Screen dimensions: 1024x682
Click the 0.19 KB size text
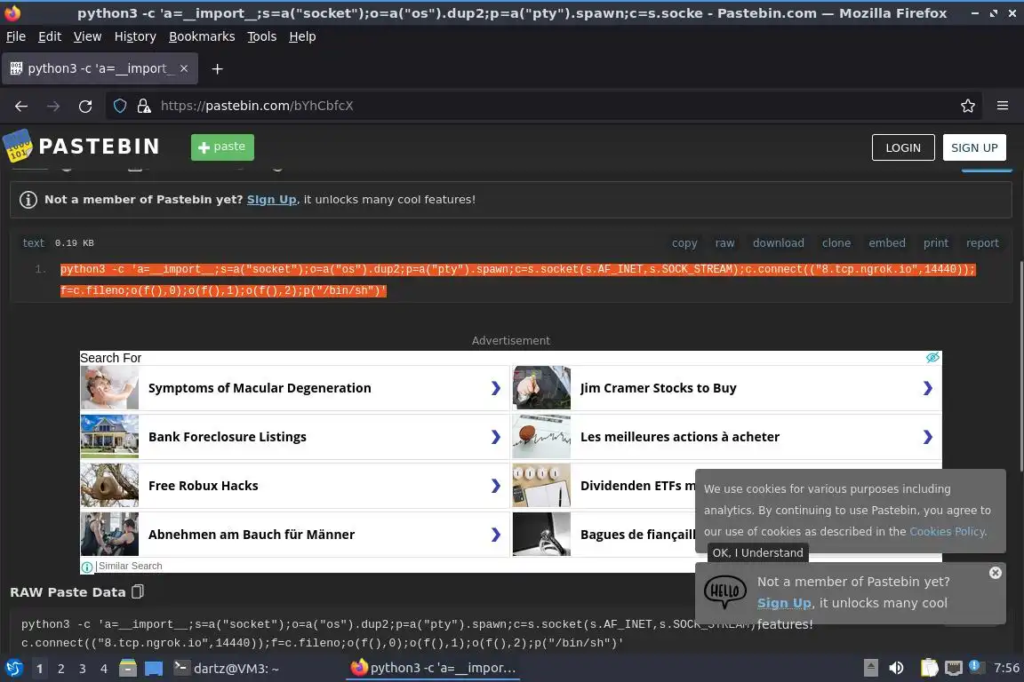point(75,242)
